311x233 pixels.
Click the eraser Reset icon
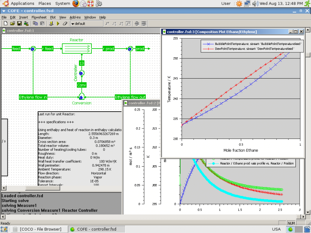[x=65, y=24]
